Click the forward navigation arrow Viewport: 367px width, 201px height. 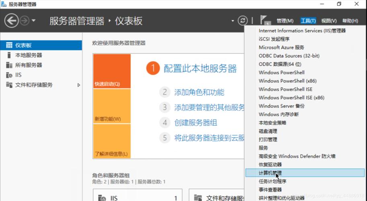(25, 21)
